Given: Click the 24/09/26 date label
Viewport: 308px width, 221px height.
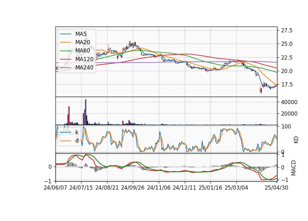Looking at the screenshot, I should point(133,188).
